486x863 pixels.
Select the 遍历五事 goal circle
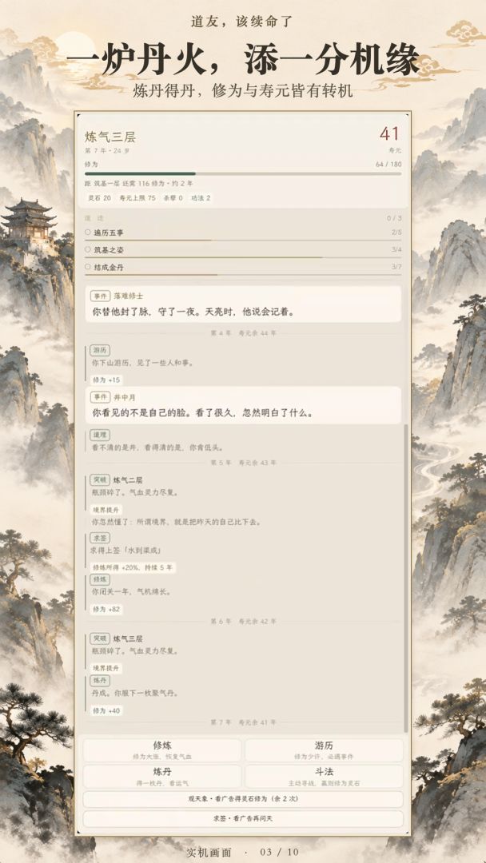[x=87, y=233]
